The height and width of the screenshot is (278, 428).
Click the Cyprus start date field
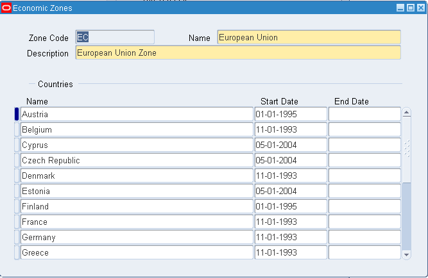[x=291, y=145]
